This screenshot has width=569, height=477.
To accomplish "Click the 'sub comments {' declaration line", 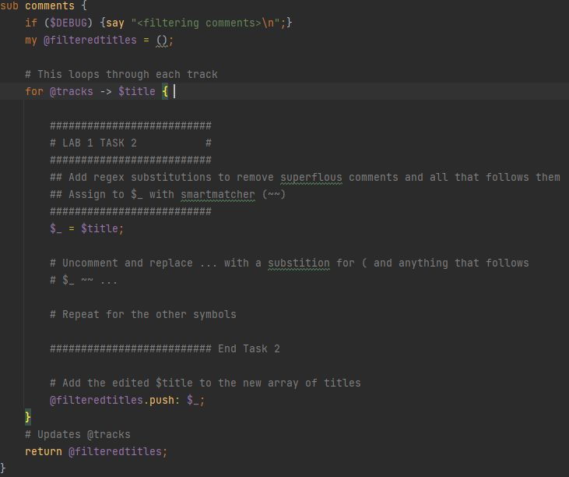I will [44, 5].
